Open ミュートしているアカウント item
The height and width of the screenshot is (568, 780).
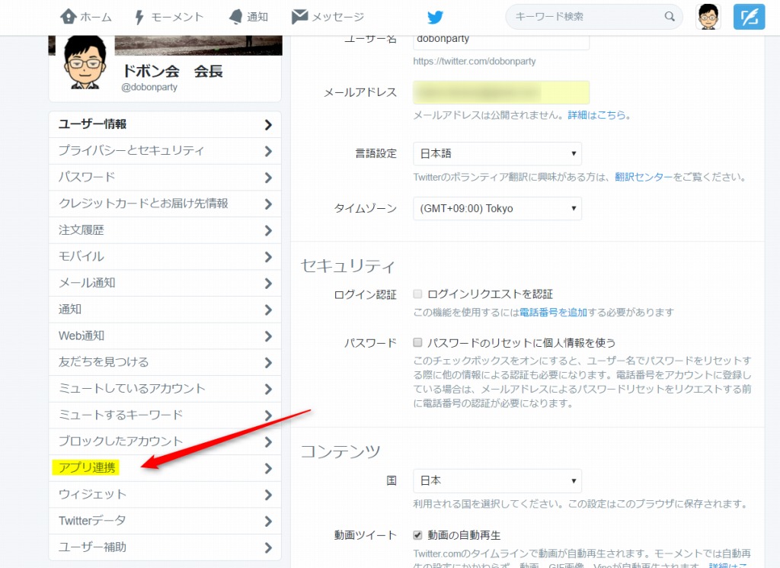pyautogui.click(x=165, y=389)
